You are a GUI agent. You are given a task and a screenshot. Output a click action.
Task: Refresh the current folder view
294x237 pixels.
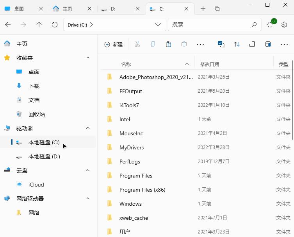tap(55, 25)
